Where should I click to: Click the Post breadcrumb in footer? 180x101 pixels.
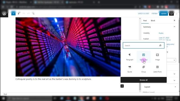(x=5, y=94)
